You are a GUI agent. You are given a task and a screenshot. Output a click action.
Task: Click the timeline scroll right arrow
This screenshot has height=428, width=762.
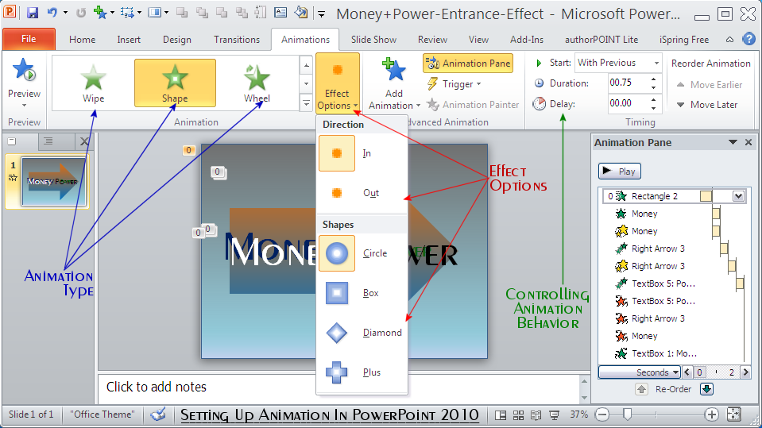click(745, 372)
